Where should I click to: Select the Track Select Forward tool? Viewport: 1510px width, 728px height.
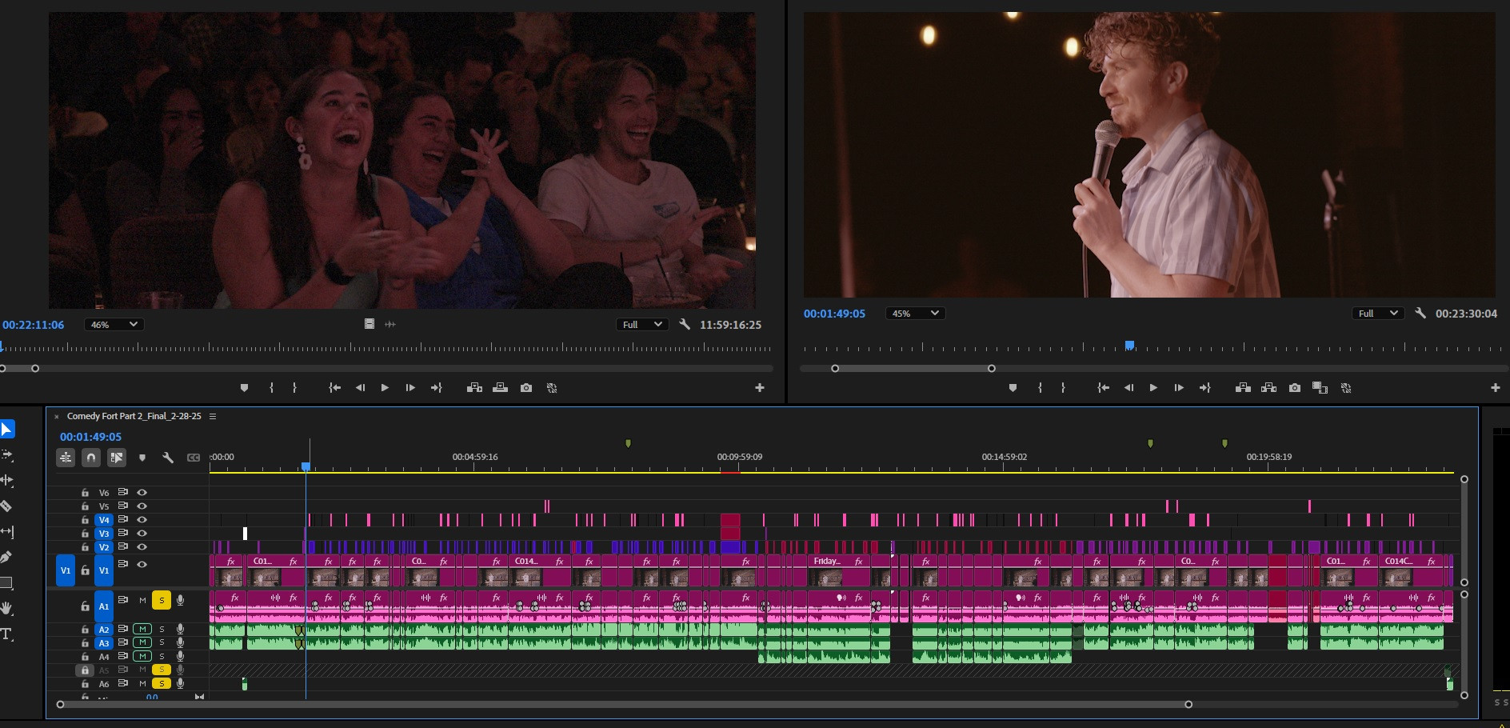pos(6,455)
